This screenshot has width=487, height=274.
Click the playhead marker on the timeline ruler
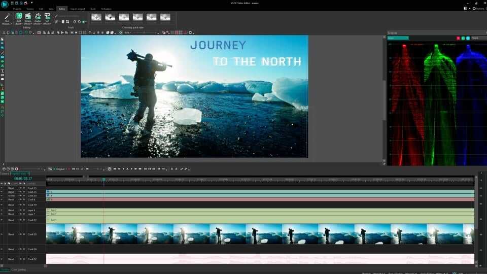[103, 179]
